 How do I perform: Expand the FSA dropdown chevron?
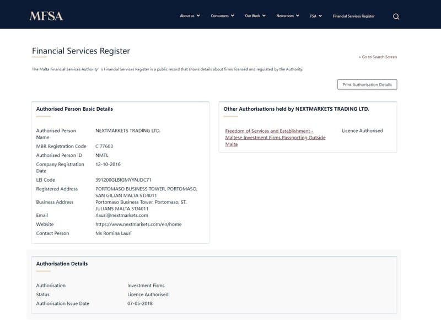tap(320, 16)
